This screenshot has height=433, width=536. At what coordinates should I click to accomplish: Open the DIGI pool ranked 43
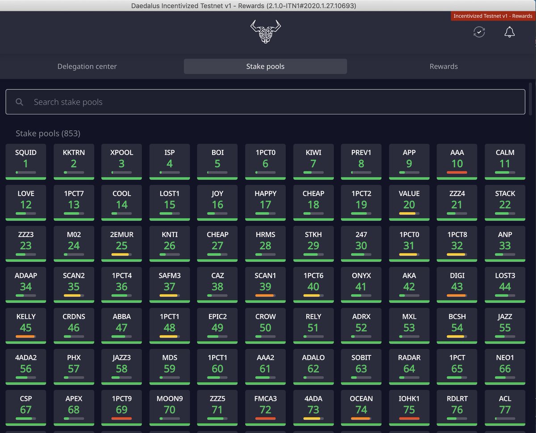(457, 285)
